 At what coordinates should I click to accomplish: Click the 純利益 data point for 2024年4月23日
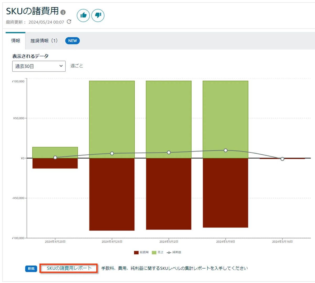tap(55, 158)
